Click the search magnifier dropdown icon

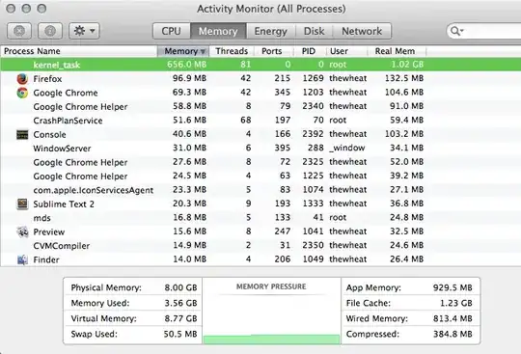click(x=457, y=31)
